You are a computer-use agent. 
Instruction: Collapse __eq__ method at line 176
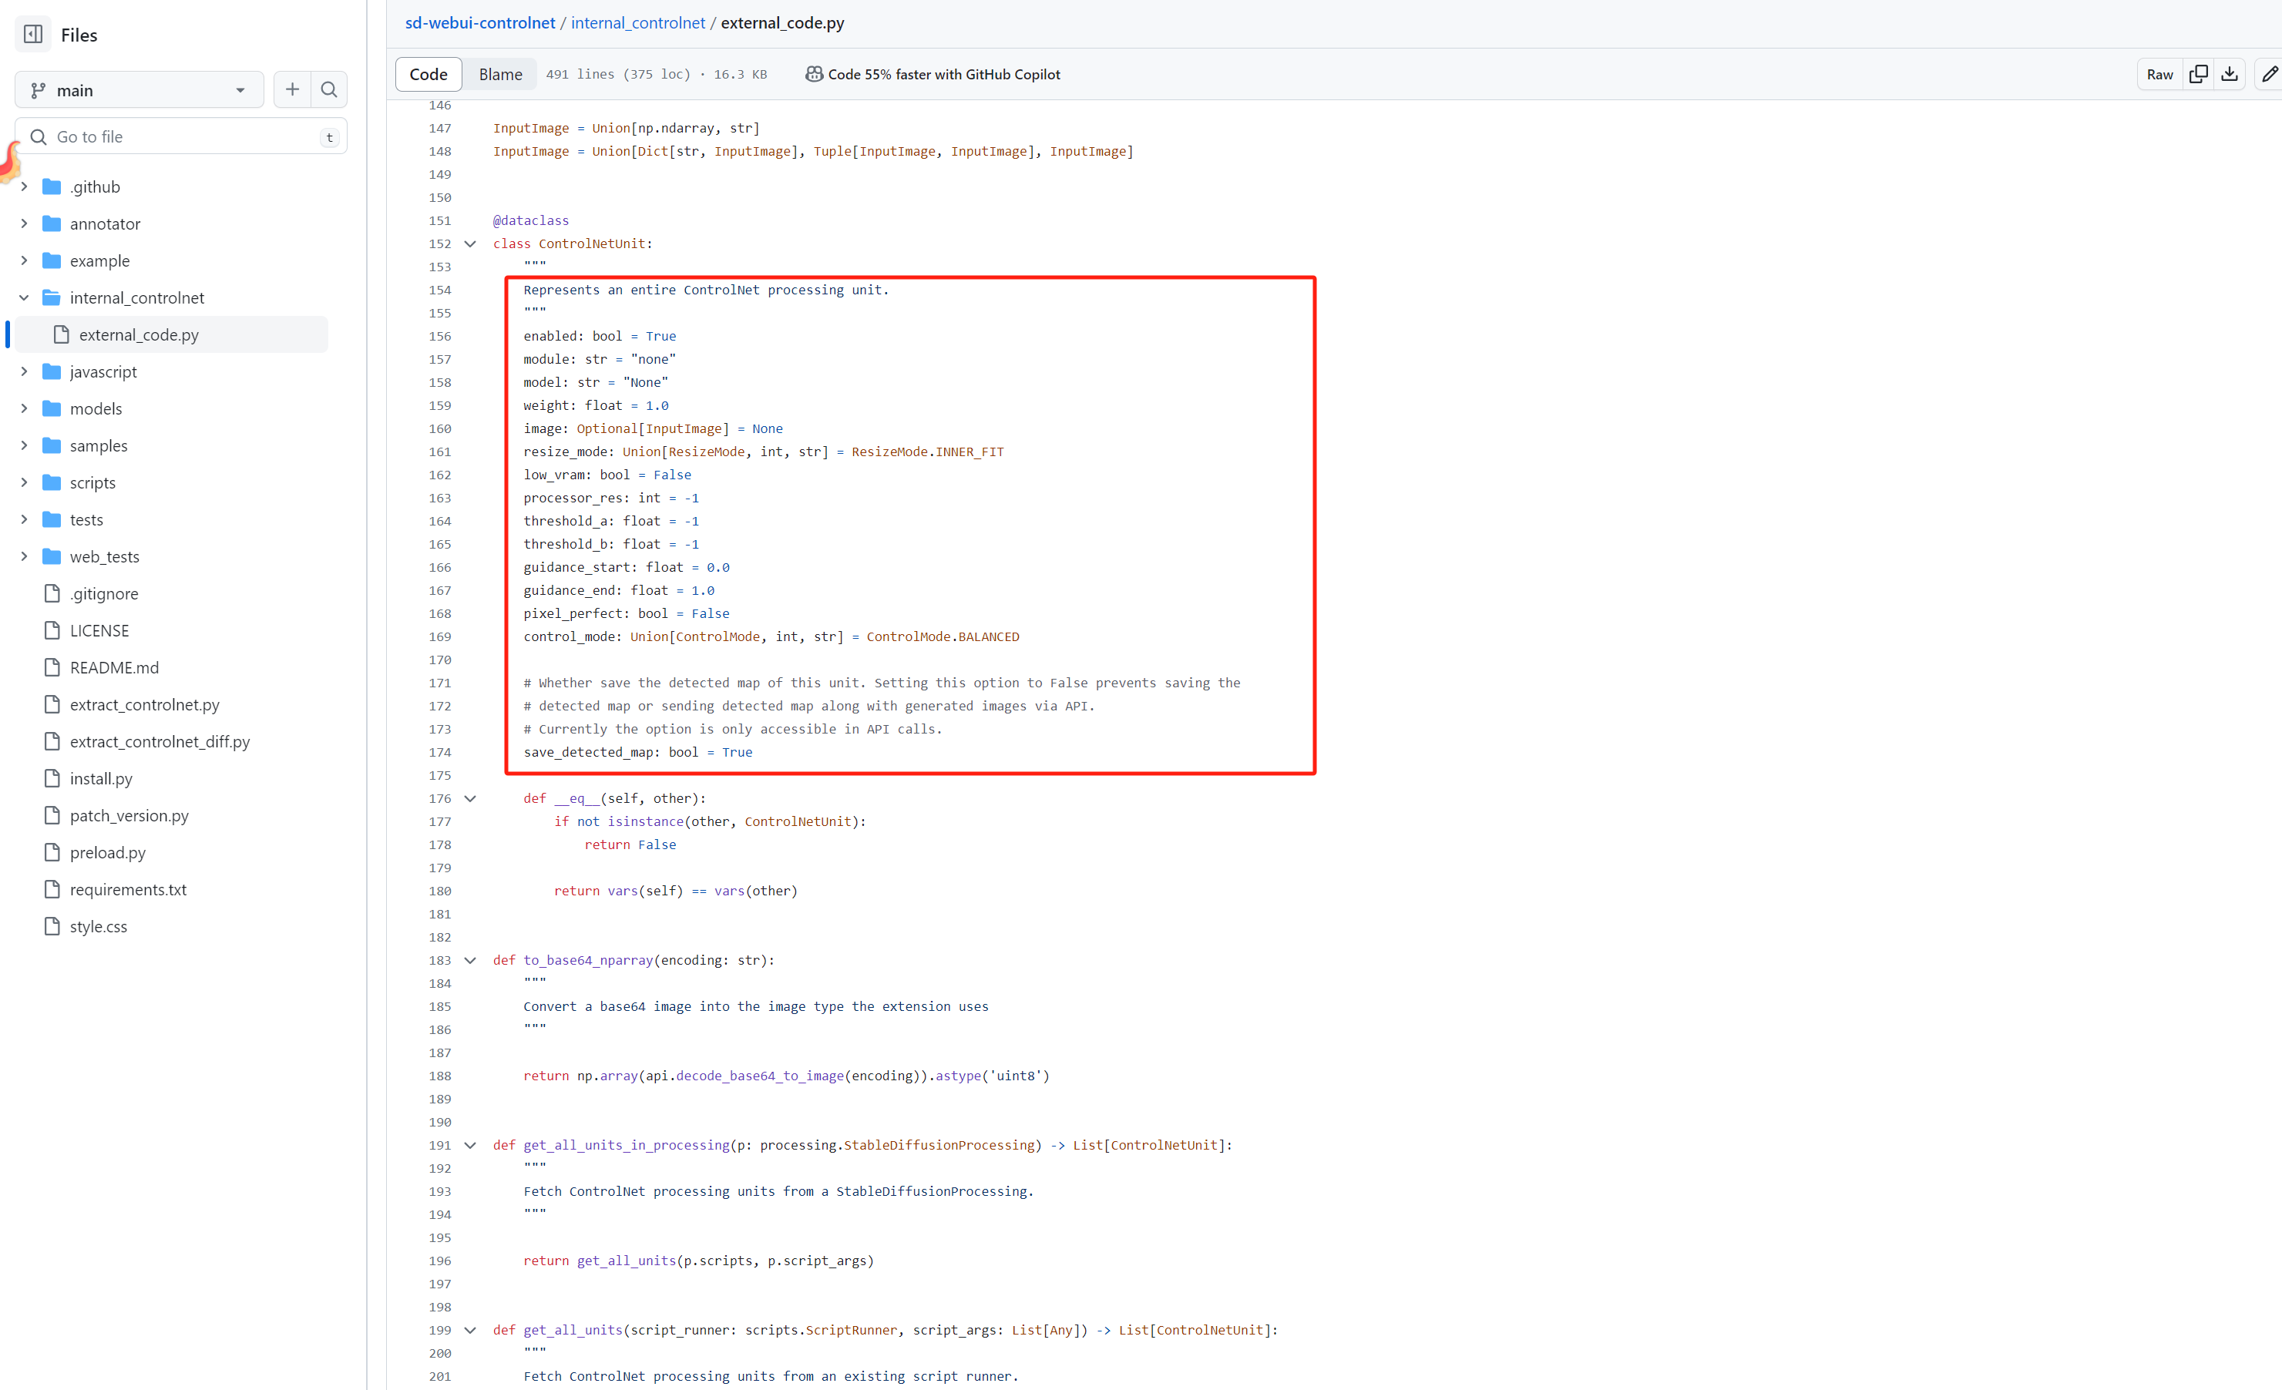tap(470, 798)
